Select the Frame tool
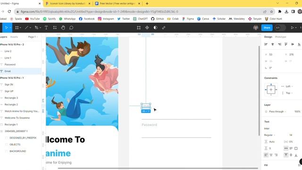The width and height of the screenshot is (302, 170). pyautogui.click(x=17, y=28)
